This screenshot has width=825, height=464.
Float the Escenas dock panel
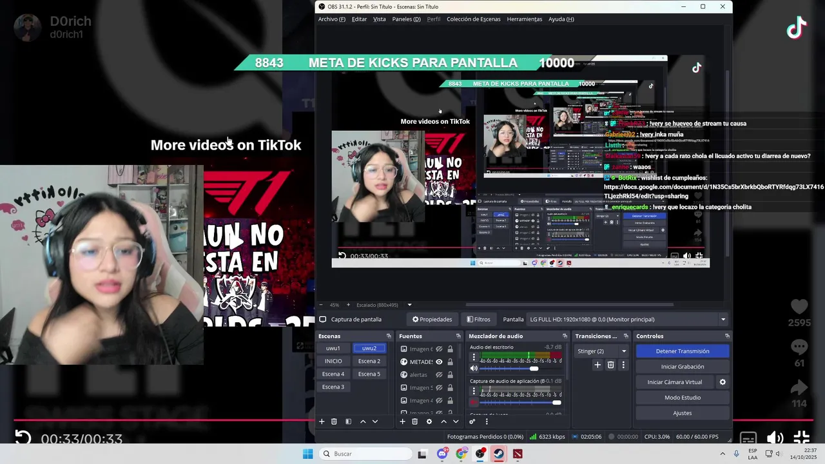(389, 336)
